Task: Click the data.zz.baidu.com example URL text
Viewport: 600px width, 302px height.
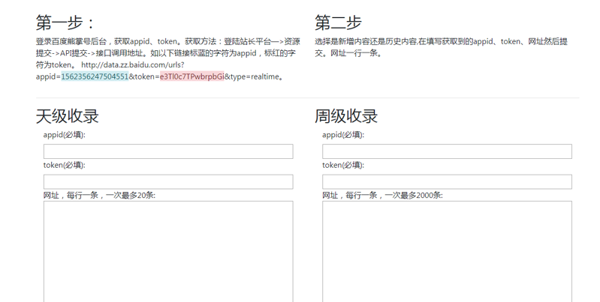Action: pos(132,65)
